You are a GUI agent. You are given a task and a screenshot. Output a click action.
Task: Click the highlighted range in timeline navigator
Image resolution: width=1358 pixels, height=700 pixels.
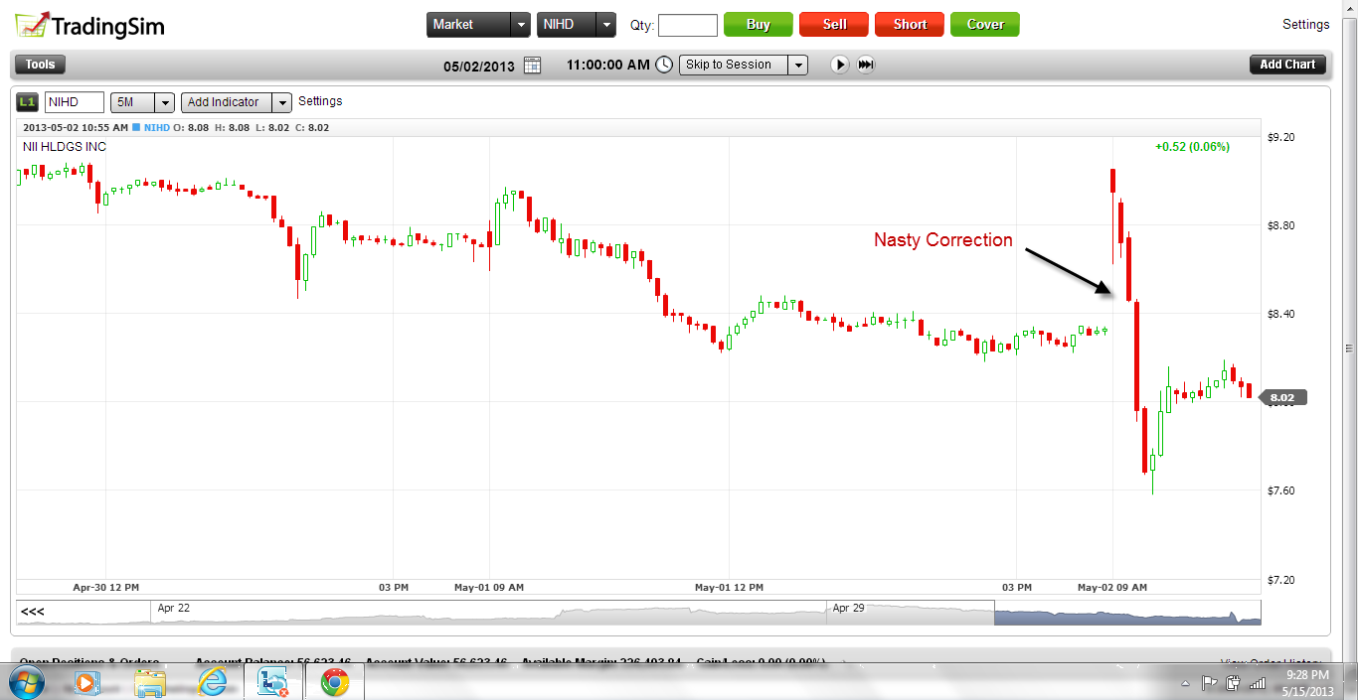click(x=1126, y=612)
